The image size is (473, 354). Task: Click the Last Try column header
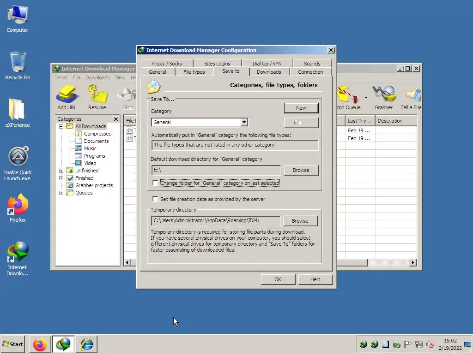pos(360,121)
